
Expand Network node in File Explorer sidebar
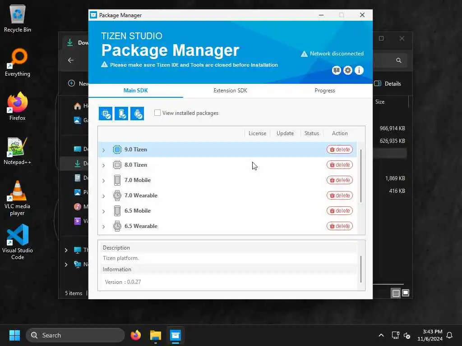(66, 264)
